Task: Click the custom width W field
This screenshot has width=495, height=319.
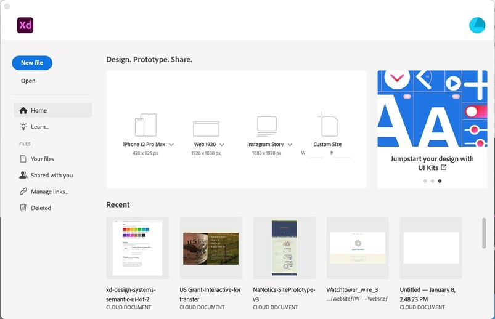Action: point(315,153)
